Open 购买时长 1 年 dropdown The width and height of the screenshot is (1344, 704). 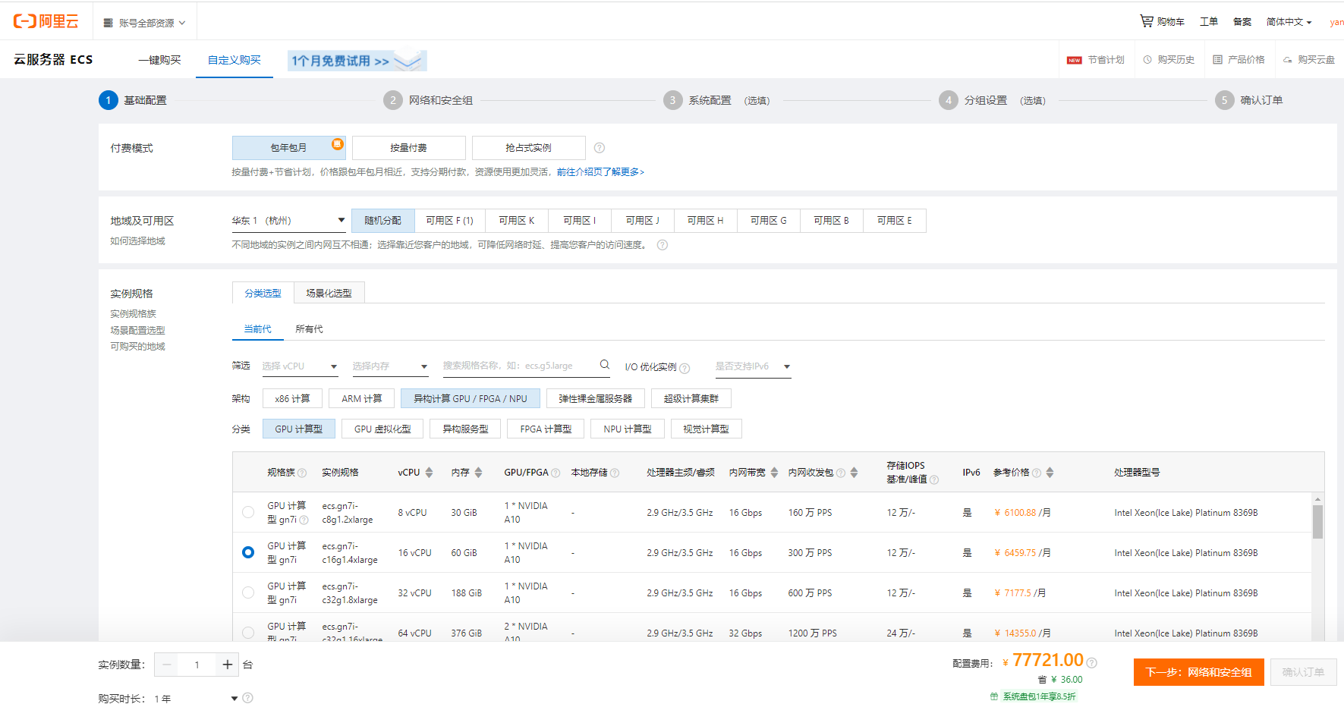click(197, 699)
